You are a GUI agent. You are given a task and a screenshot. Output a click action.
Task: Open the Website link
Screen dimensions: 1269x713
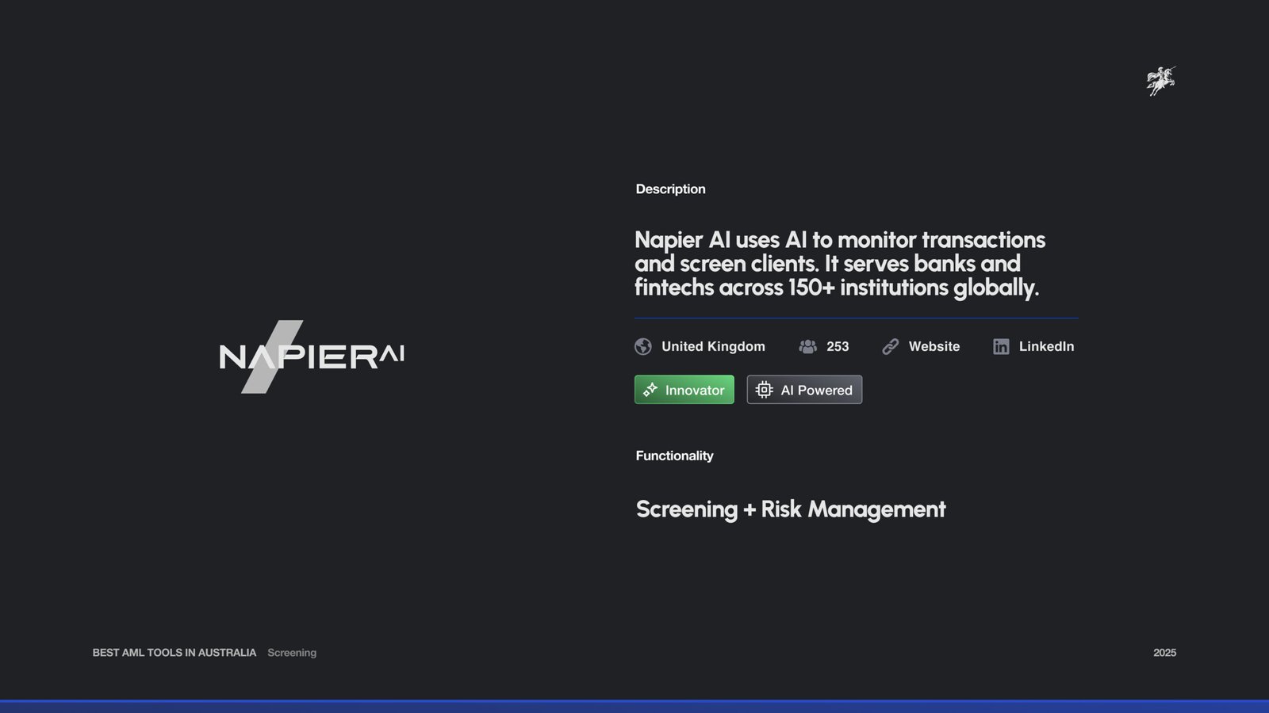pos(934,346)
